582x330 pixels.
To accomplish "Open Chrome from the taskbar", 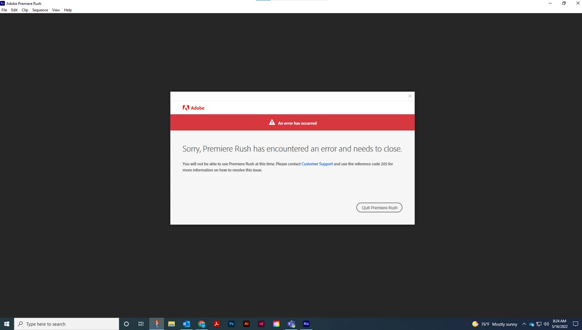I will point(202,324).
